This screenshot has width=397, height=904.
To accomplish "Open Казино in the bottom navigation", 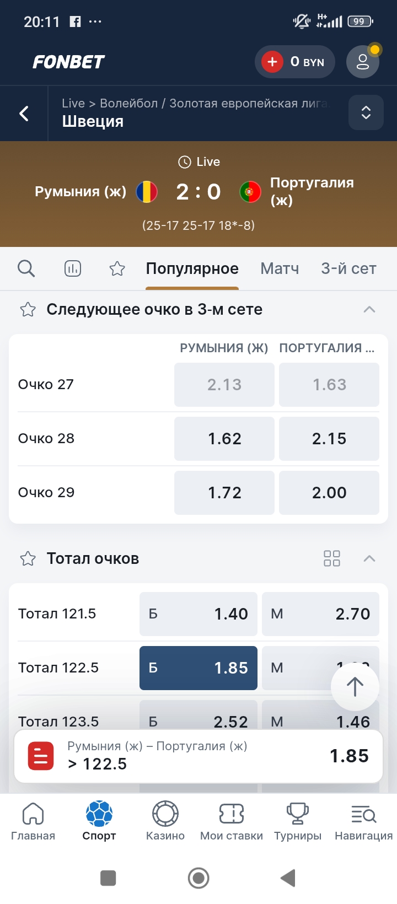I will tap(165, 821).
